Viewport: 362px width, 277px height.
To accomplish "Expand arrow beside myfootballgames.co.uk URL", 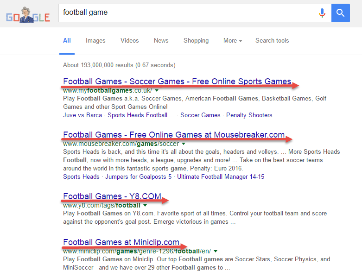I will pyautogui.click(x=157, y=90).
